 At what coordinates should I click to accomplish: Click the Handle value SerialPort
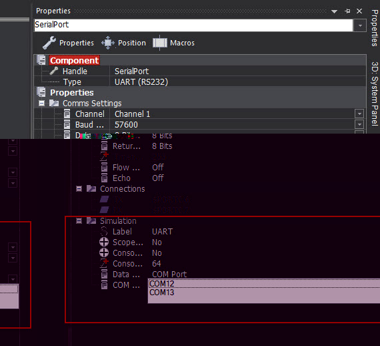tap(131, 71)
